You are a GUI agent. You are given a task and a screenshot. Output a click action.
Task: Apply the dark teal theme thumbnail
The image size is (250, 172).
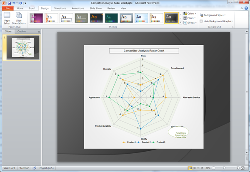pos(111,18)
